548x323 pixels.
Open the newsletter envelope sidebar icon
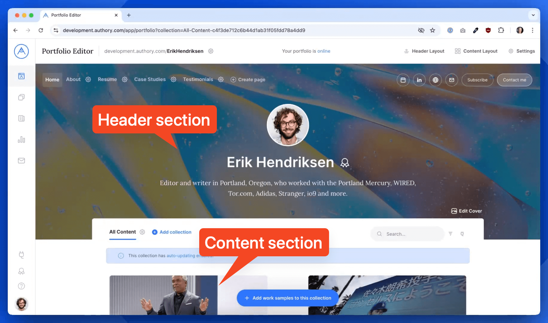[x=21, y=161]
